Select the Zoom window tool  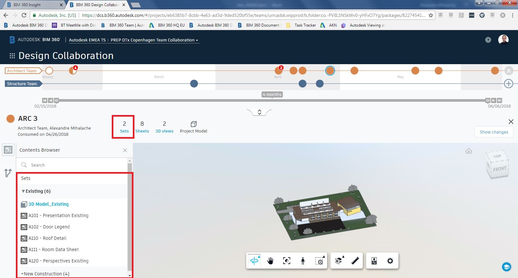pos(319,261)
